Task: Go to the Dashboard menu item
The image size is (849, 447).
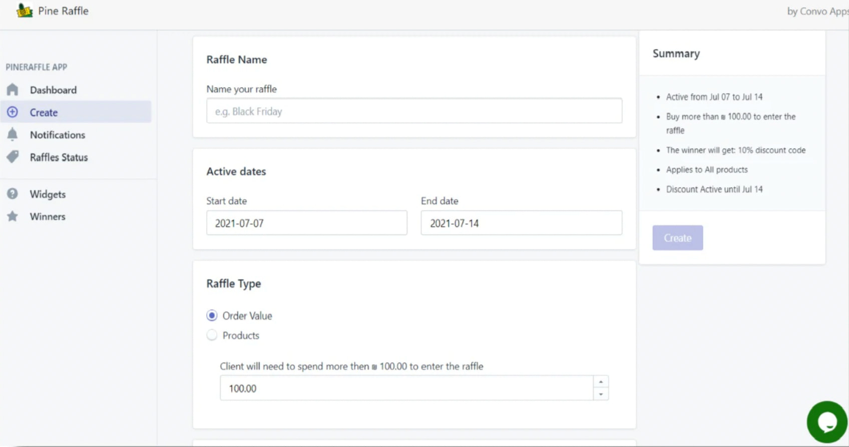Action: click(x=53, y=90)
